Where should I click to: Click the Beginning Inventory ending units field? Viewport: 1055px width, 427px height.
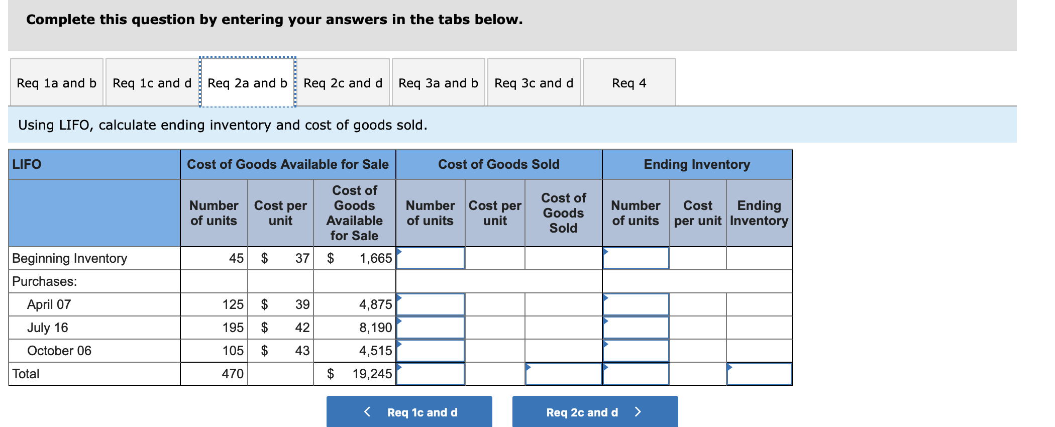point(636,258)
